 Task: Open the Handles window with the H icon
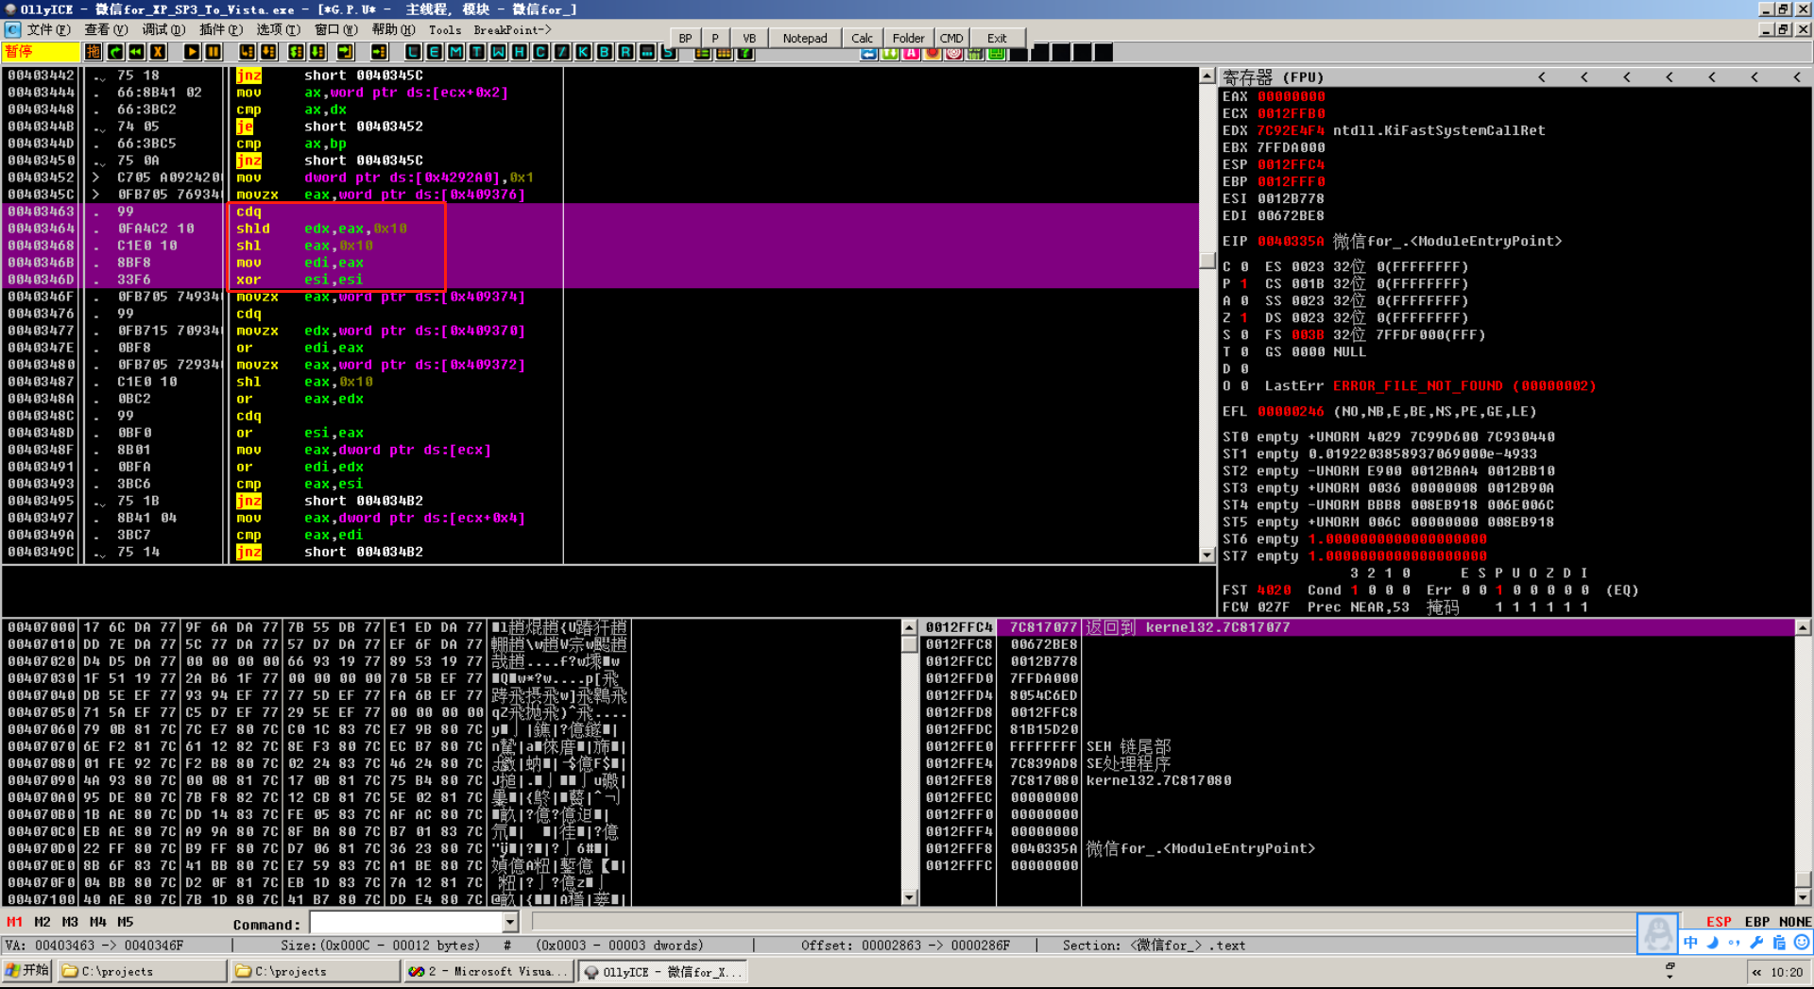point(520,52)
